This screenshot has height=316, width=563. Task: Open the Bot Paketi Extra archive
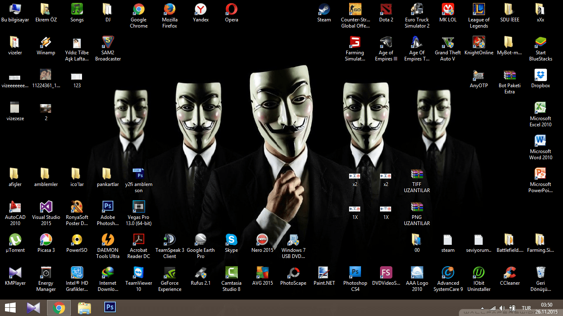tap(510, 81)
